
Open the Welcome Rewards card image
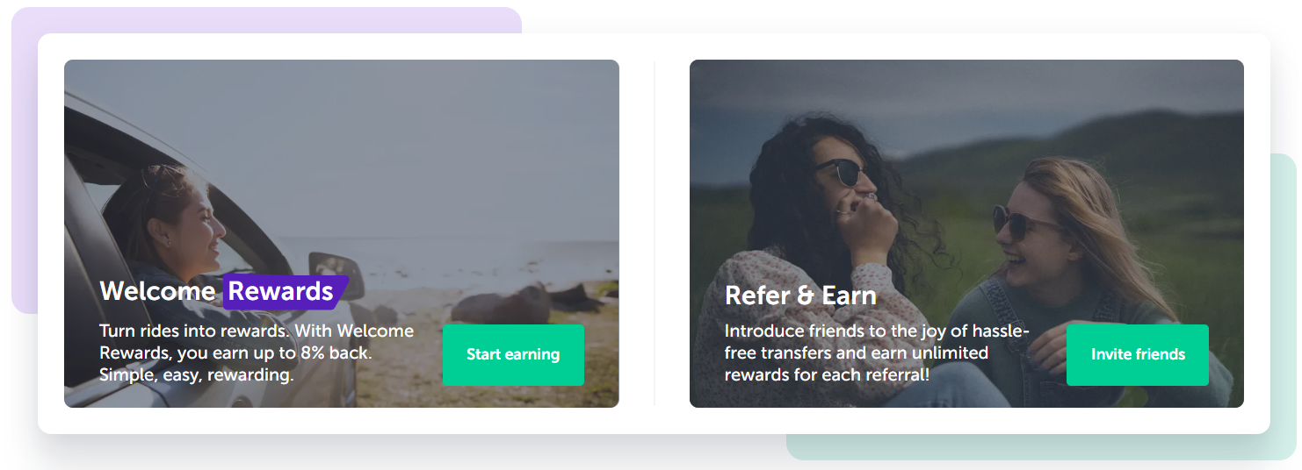click(x=342, y=233)
